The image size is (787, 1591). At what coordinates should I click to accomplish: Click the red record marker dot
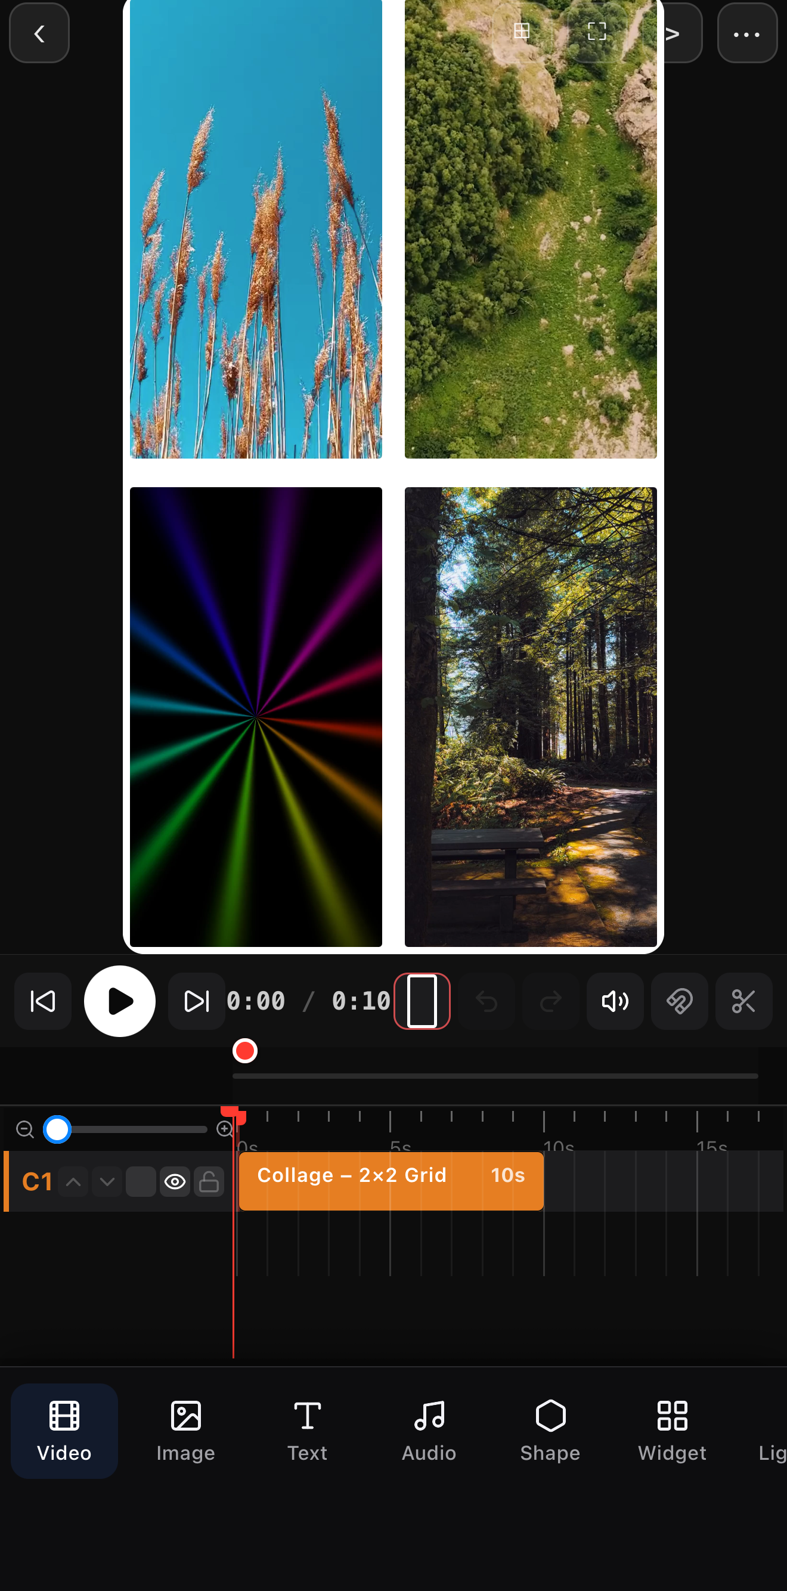coord(245,1051)
